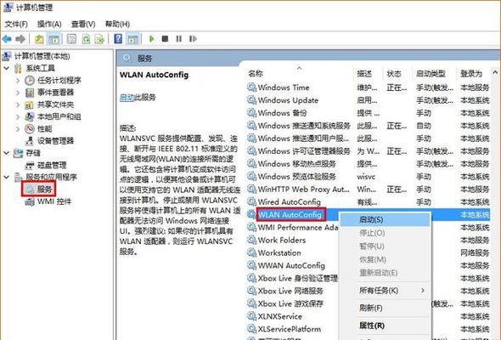
Task: Click the Export List toolbar icon
Action: (x=100, y=39)
